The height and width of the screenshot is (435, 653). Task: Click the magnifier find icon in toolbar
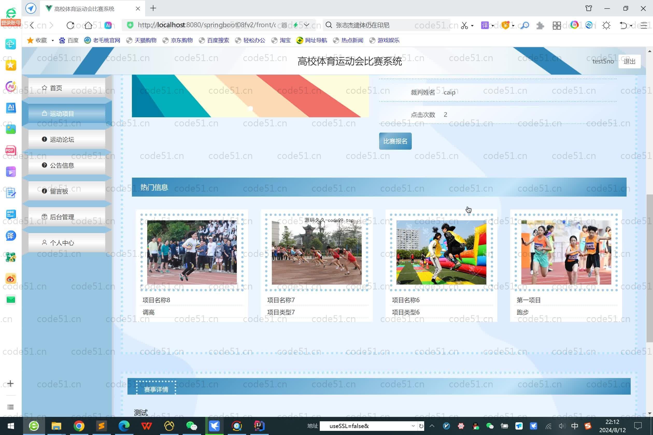(524, 26)
